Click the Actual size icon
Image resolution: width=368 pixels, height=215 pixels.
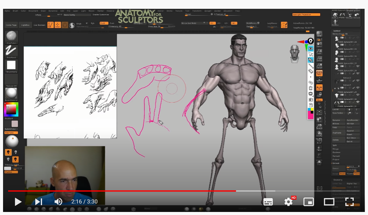tap(319, 59)
